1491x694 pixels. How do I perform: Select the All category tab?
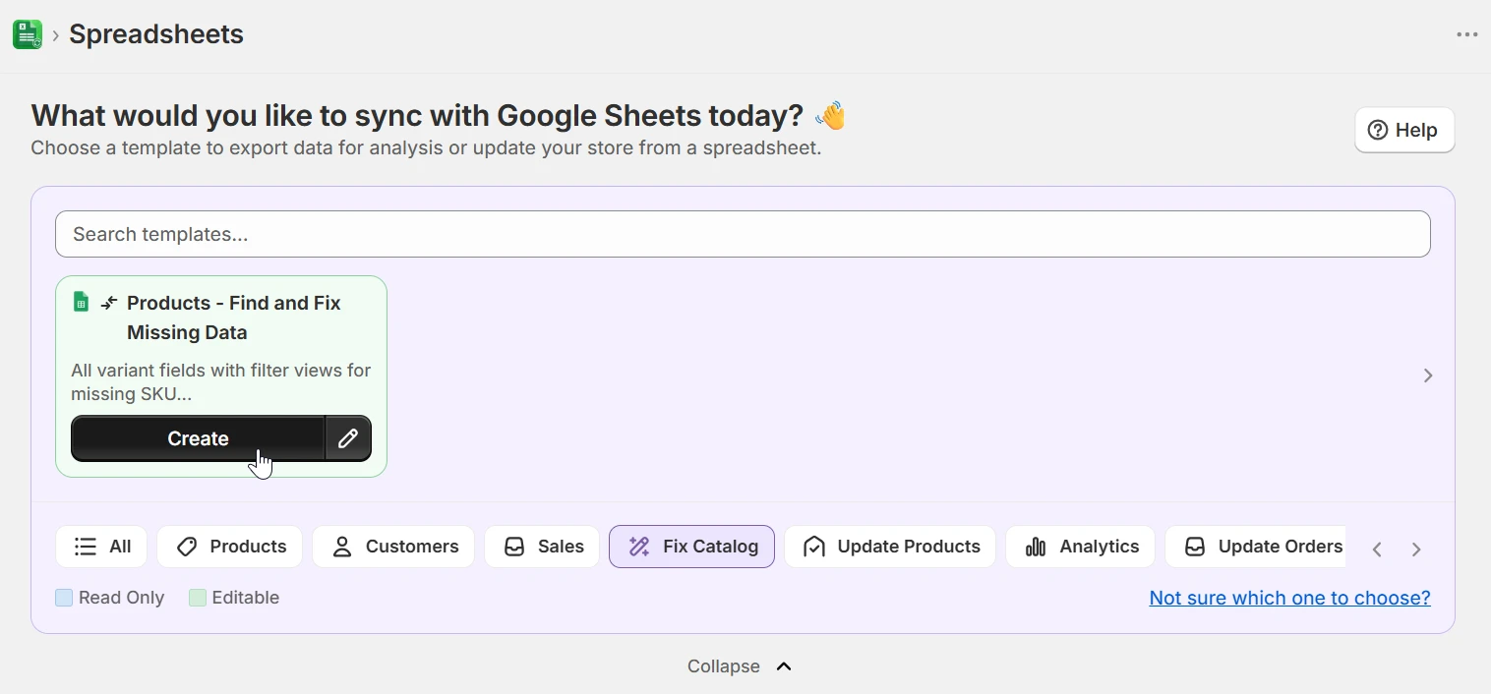pos(101,547)
